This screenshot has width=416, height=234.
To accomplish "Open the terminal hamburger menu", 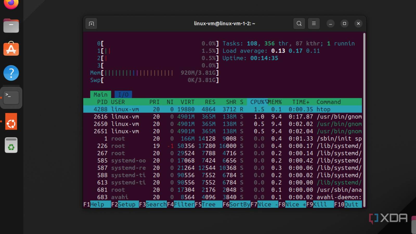I will click(314, 24).
